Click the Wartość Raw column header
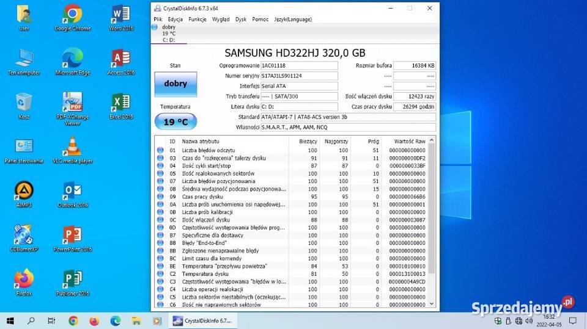The width and height of the screenshot is (587, 329). [x=404, y=142]
